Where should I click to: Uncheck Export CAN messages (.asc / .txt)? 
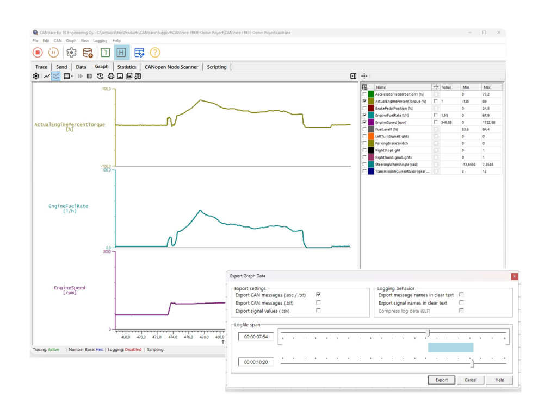[318, 295]
